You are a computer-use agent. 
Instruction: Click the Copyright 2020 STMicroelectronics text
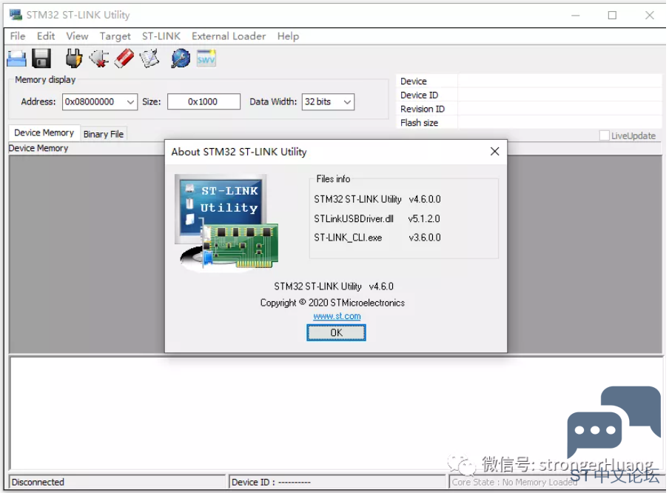pos(332,303)
